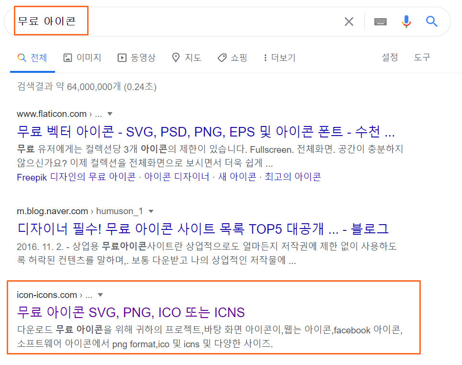The height and width of the screenshot is (365, 462).
Task: Open the 지도 tab
Action: point(187,57)
